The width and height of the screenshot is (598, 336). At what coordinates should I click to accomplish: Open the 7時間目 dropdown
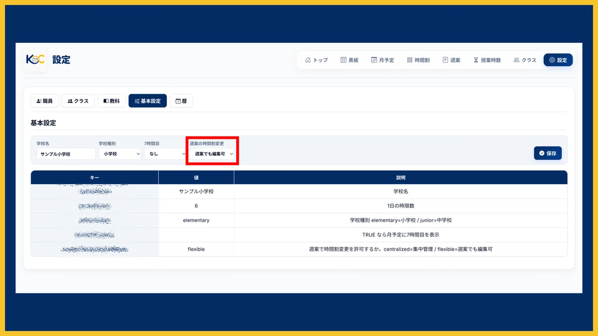pos(165,154)
